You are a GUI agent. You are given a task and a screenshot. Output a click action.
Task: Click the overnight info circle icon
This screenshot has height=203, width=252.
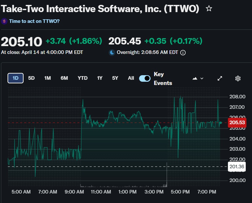coord(183,53)
